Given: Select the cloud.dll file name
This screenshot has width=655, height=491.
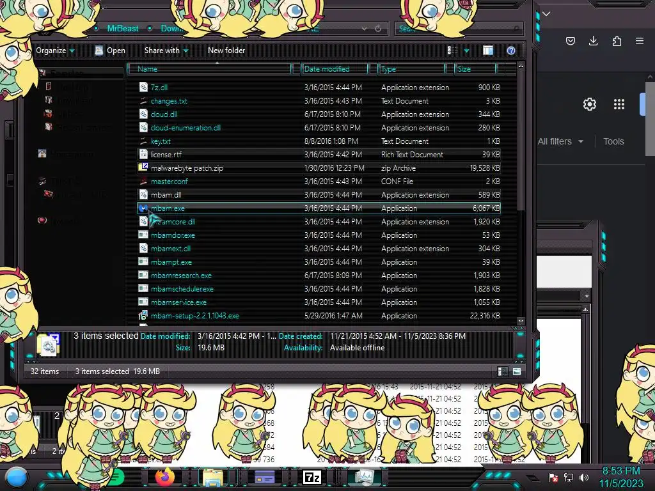Looking at the screenshot, I should click(164, 114).
